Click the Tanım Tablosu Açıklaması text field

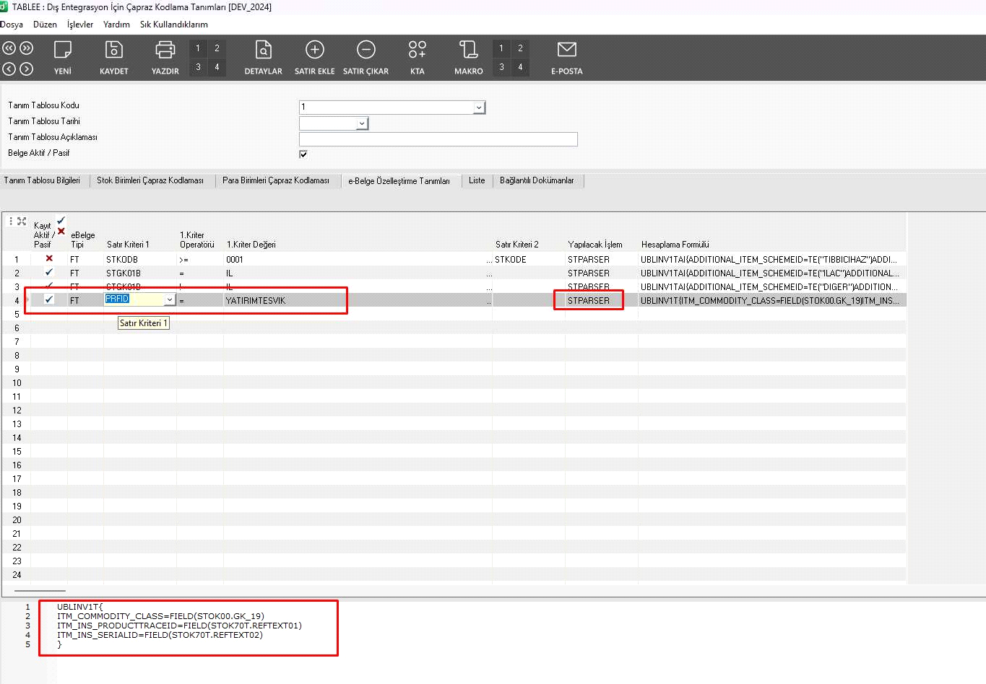click(x=438, y=139)
